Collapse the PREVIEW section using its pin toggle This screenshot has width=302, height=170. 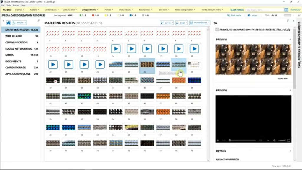tap(290, 39)
